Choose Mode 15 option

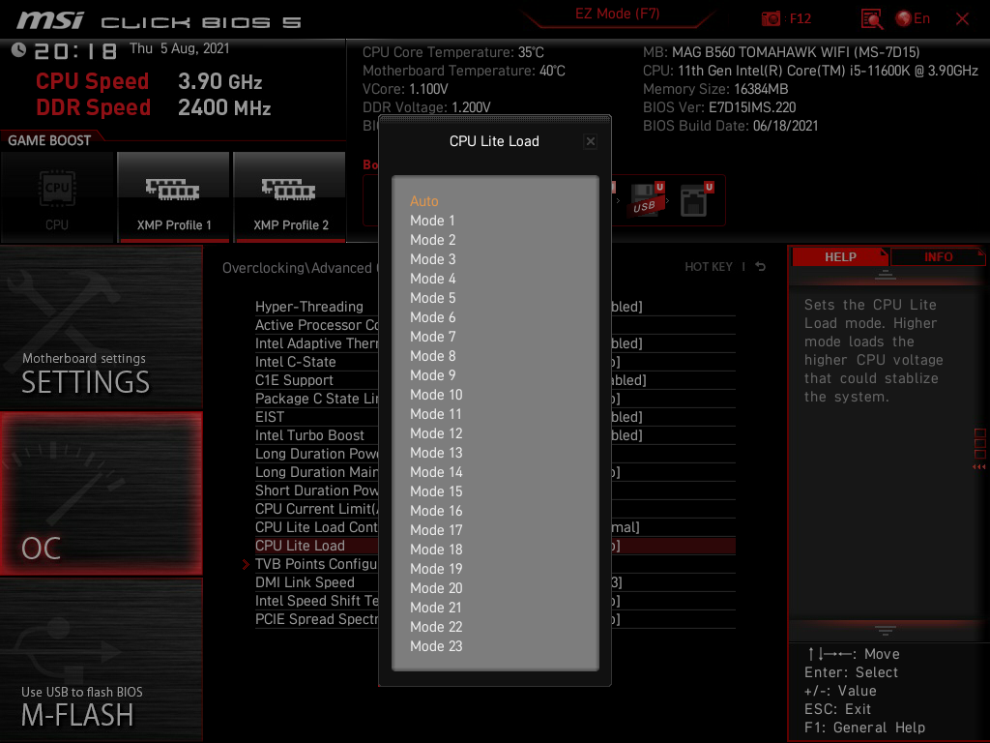click(x=436, y=491)
